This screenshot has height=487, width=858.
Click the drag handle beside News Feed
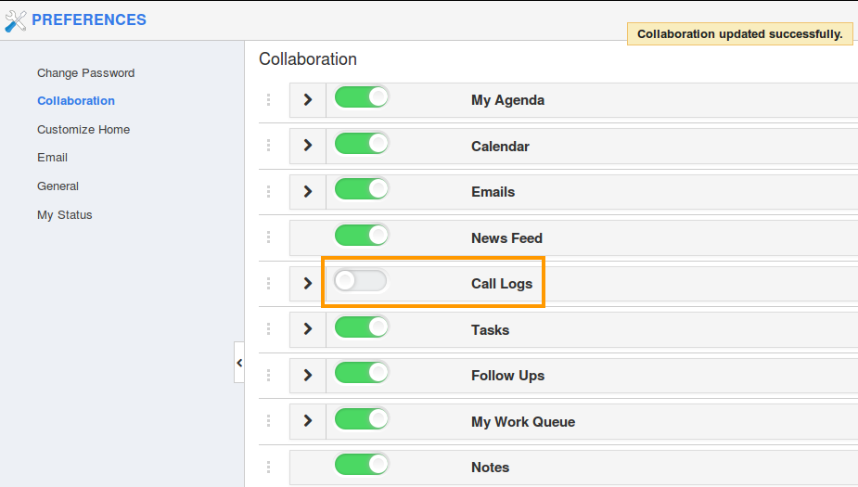pyautogui.click(x=268, y=237)
